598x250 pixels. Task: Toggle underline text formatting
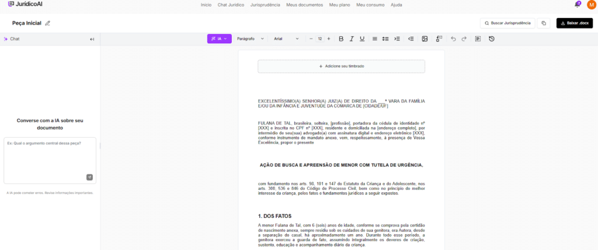pos(362,39)
